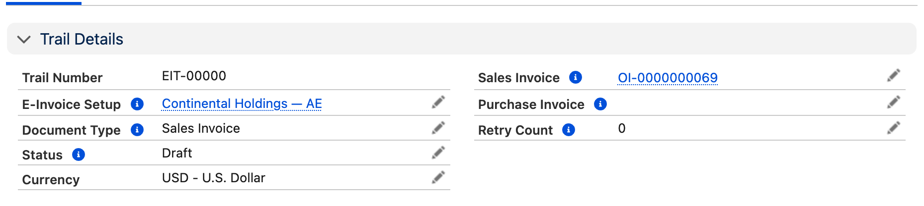Select the active tab with blue underline
This screenshot has height=206, width=924.
pyautogui.click(x=44, y=2)
